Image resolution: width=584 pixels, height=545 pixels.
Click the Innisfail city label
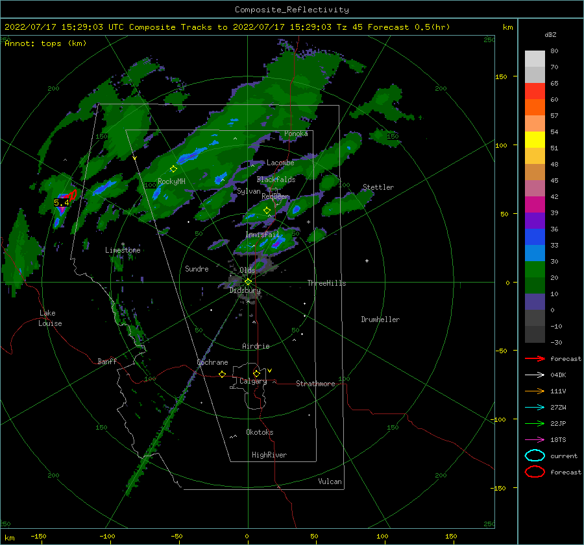(262, 235)
